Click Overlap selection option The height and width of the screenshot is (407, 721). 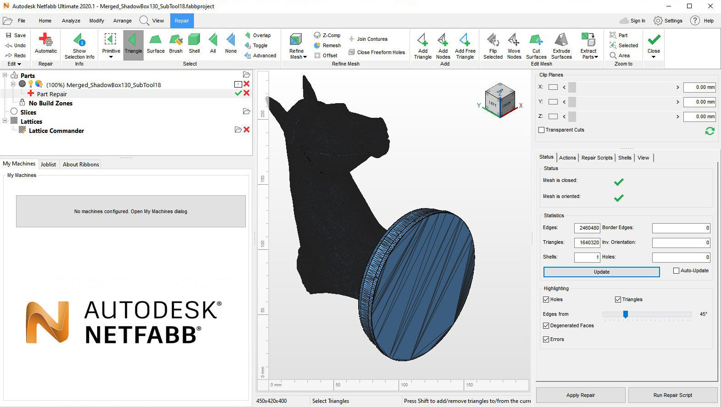258,35
